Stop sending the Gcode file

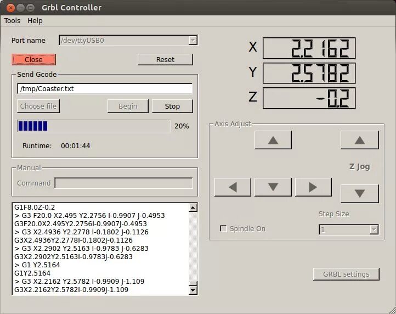pyautogui.click(x=172, y=106)
